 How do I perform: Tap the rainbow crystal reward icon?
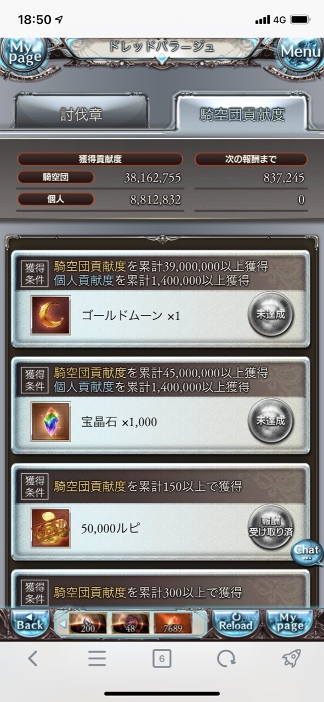[51, 422]
